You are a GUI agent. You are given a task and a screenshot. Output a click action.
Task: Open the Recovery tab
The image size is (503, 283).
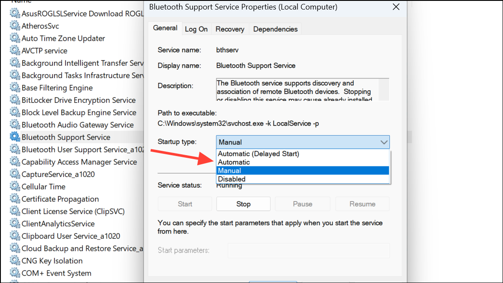[x=230, y=29]
